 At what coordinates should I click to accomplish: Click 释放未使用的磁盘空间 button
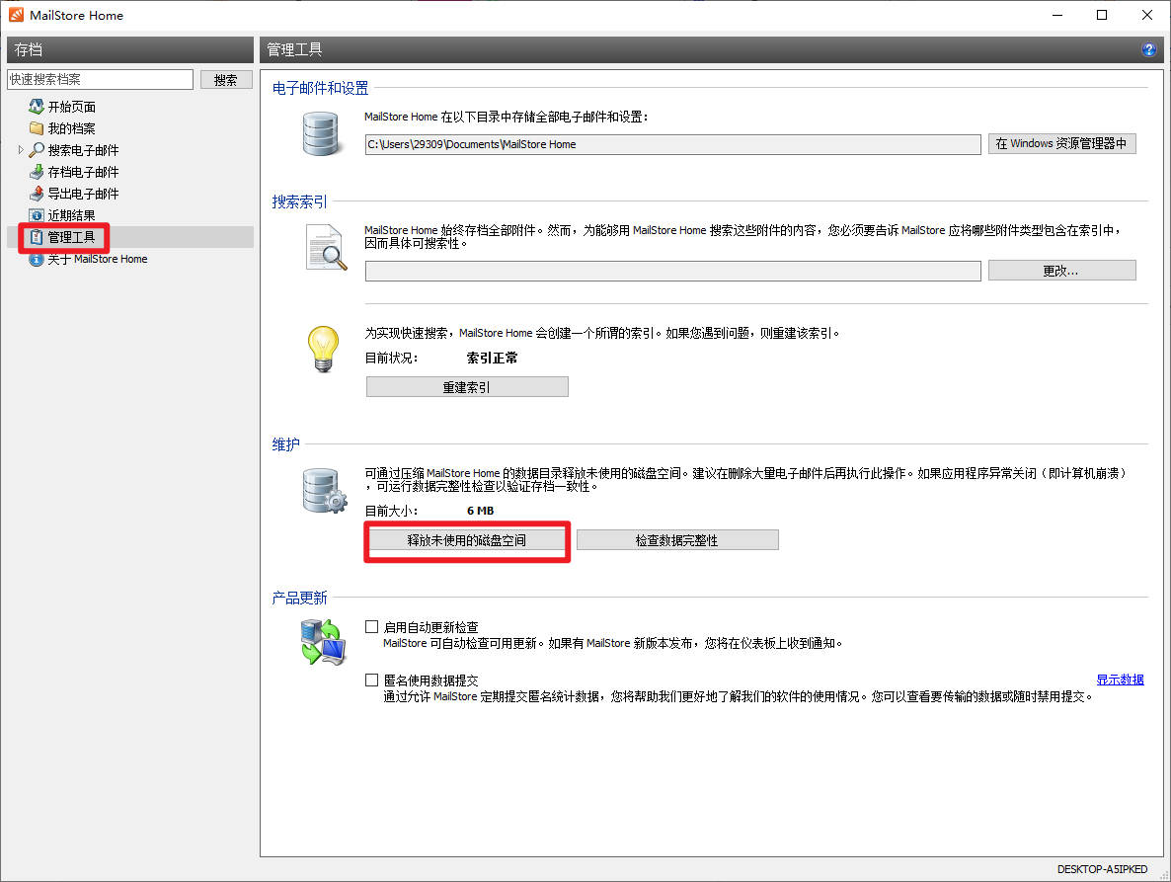click(x=467, y=540)
